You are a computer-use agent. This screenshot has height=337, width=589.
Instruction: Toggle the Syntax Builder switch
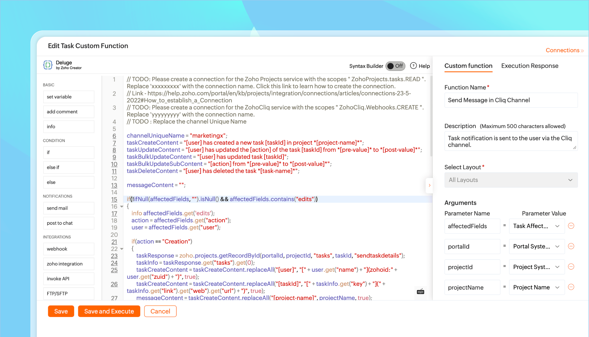(x=395, y=66)
